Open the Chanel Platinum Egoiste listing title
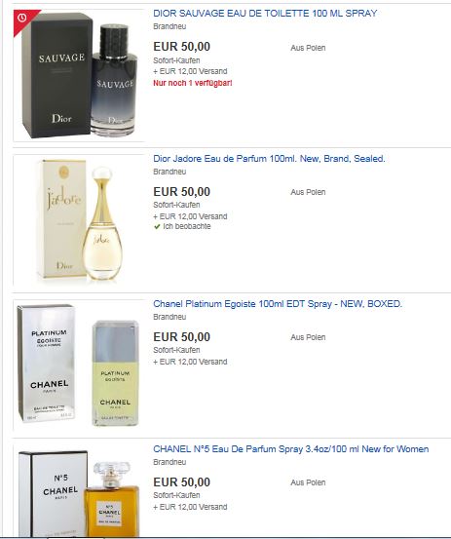Screen dimensions: 451x539 (x=278, y=304)
